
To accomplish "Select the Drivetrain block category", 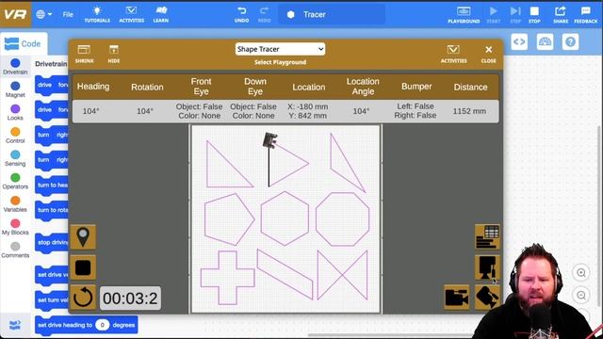I will 15,66.
